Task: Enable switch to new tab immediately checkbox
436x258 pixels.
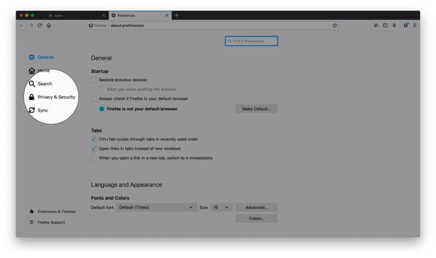Action: (94, 158)
